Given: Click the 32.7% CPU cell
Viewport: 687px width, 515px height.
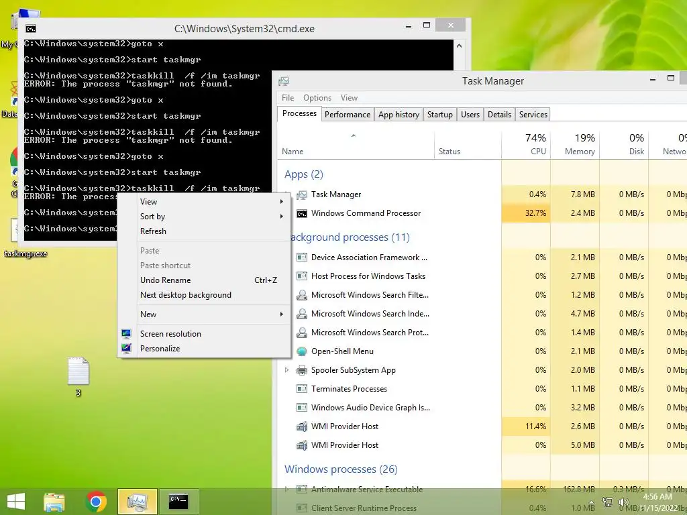Looking at the screenshot, I should tap(526, 213).
